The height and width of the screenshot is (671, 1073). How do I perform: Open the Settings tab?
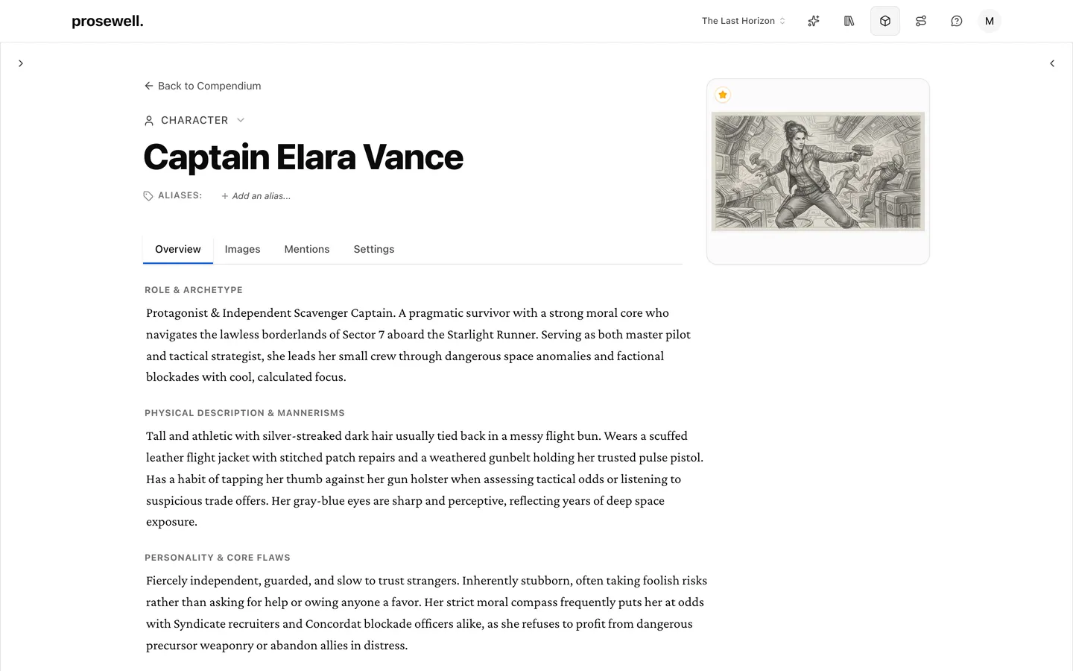[x=374, y=249]
